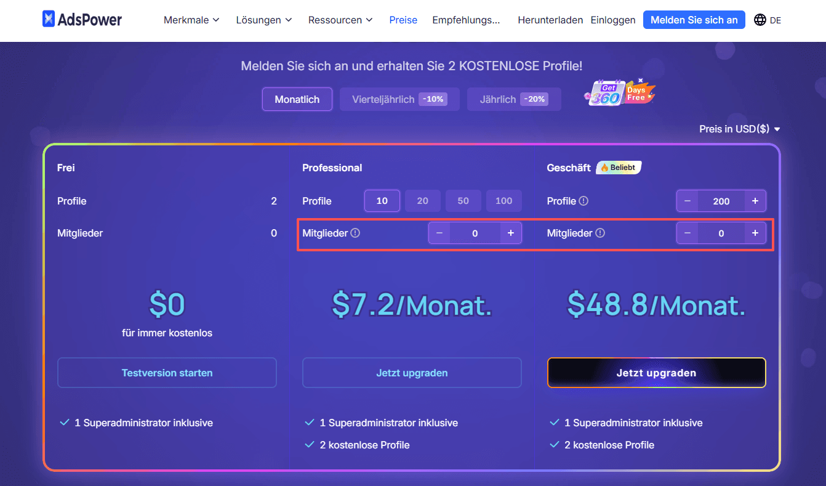This screenshot has width=826, height=486.
Task: Expand the Merkmale menu
Action: tap(191, 20)
